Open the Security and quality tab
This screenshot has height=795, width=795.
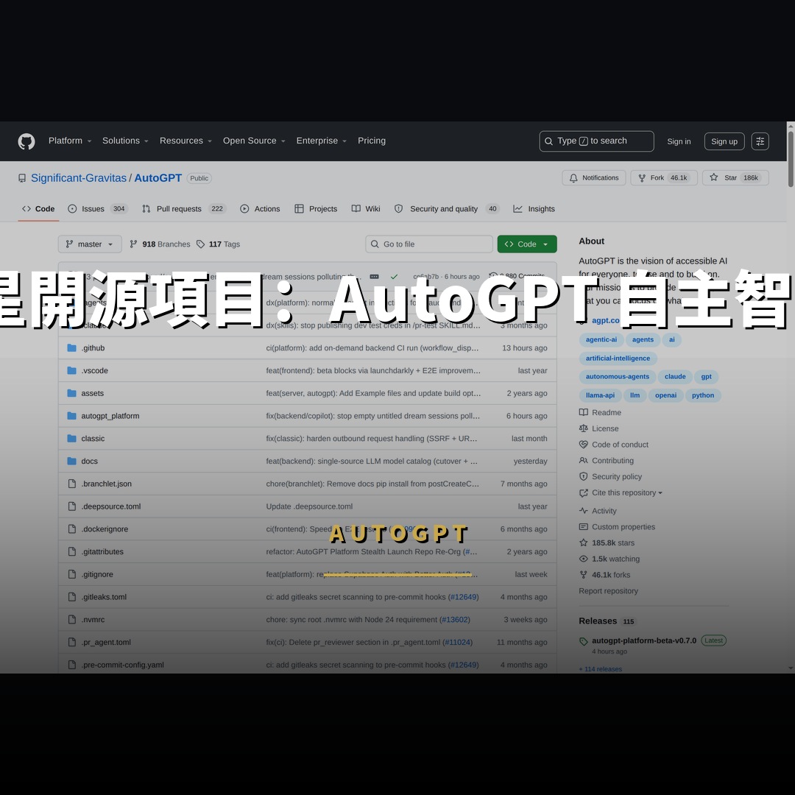click(447, 209)
